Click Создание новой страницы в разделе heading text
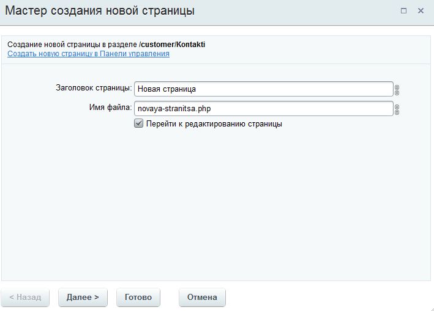434x311 pixels. click(x=72, y=45)
